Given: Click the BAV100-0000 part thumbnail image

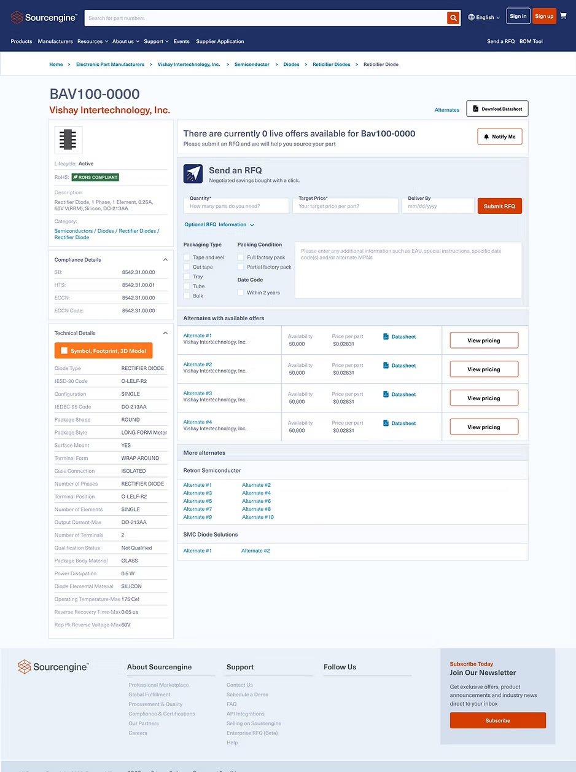Looking at the screenshot, I should [68, 140].
